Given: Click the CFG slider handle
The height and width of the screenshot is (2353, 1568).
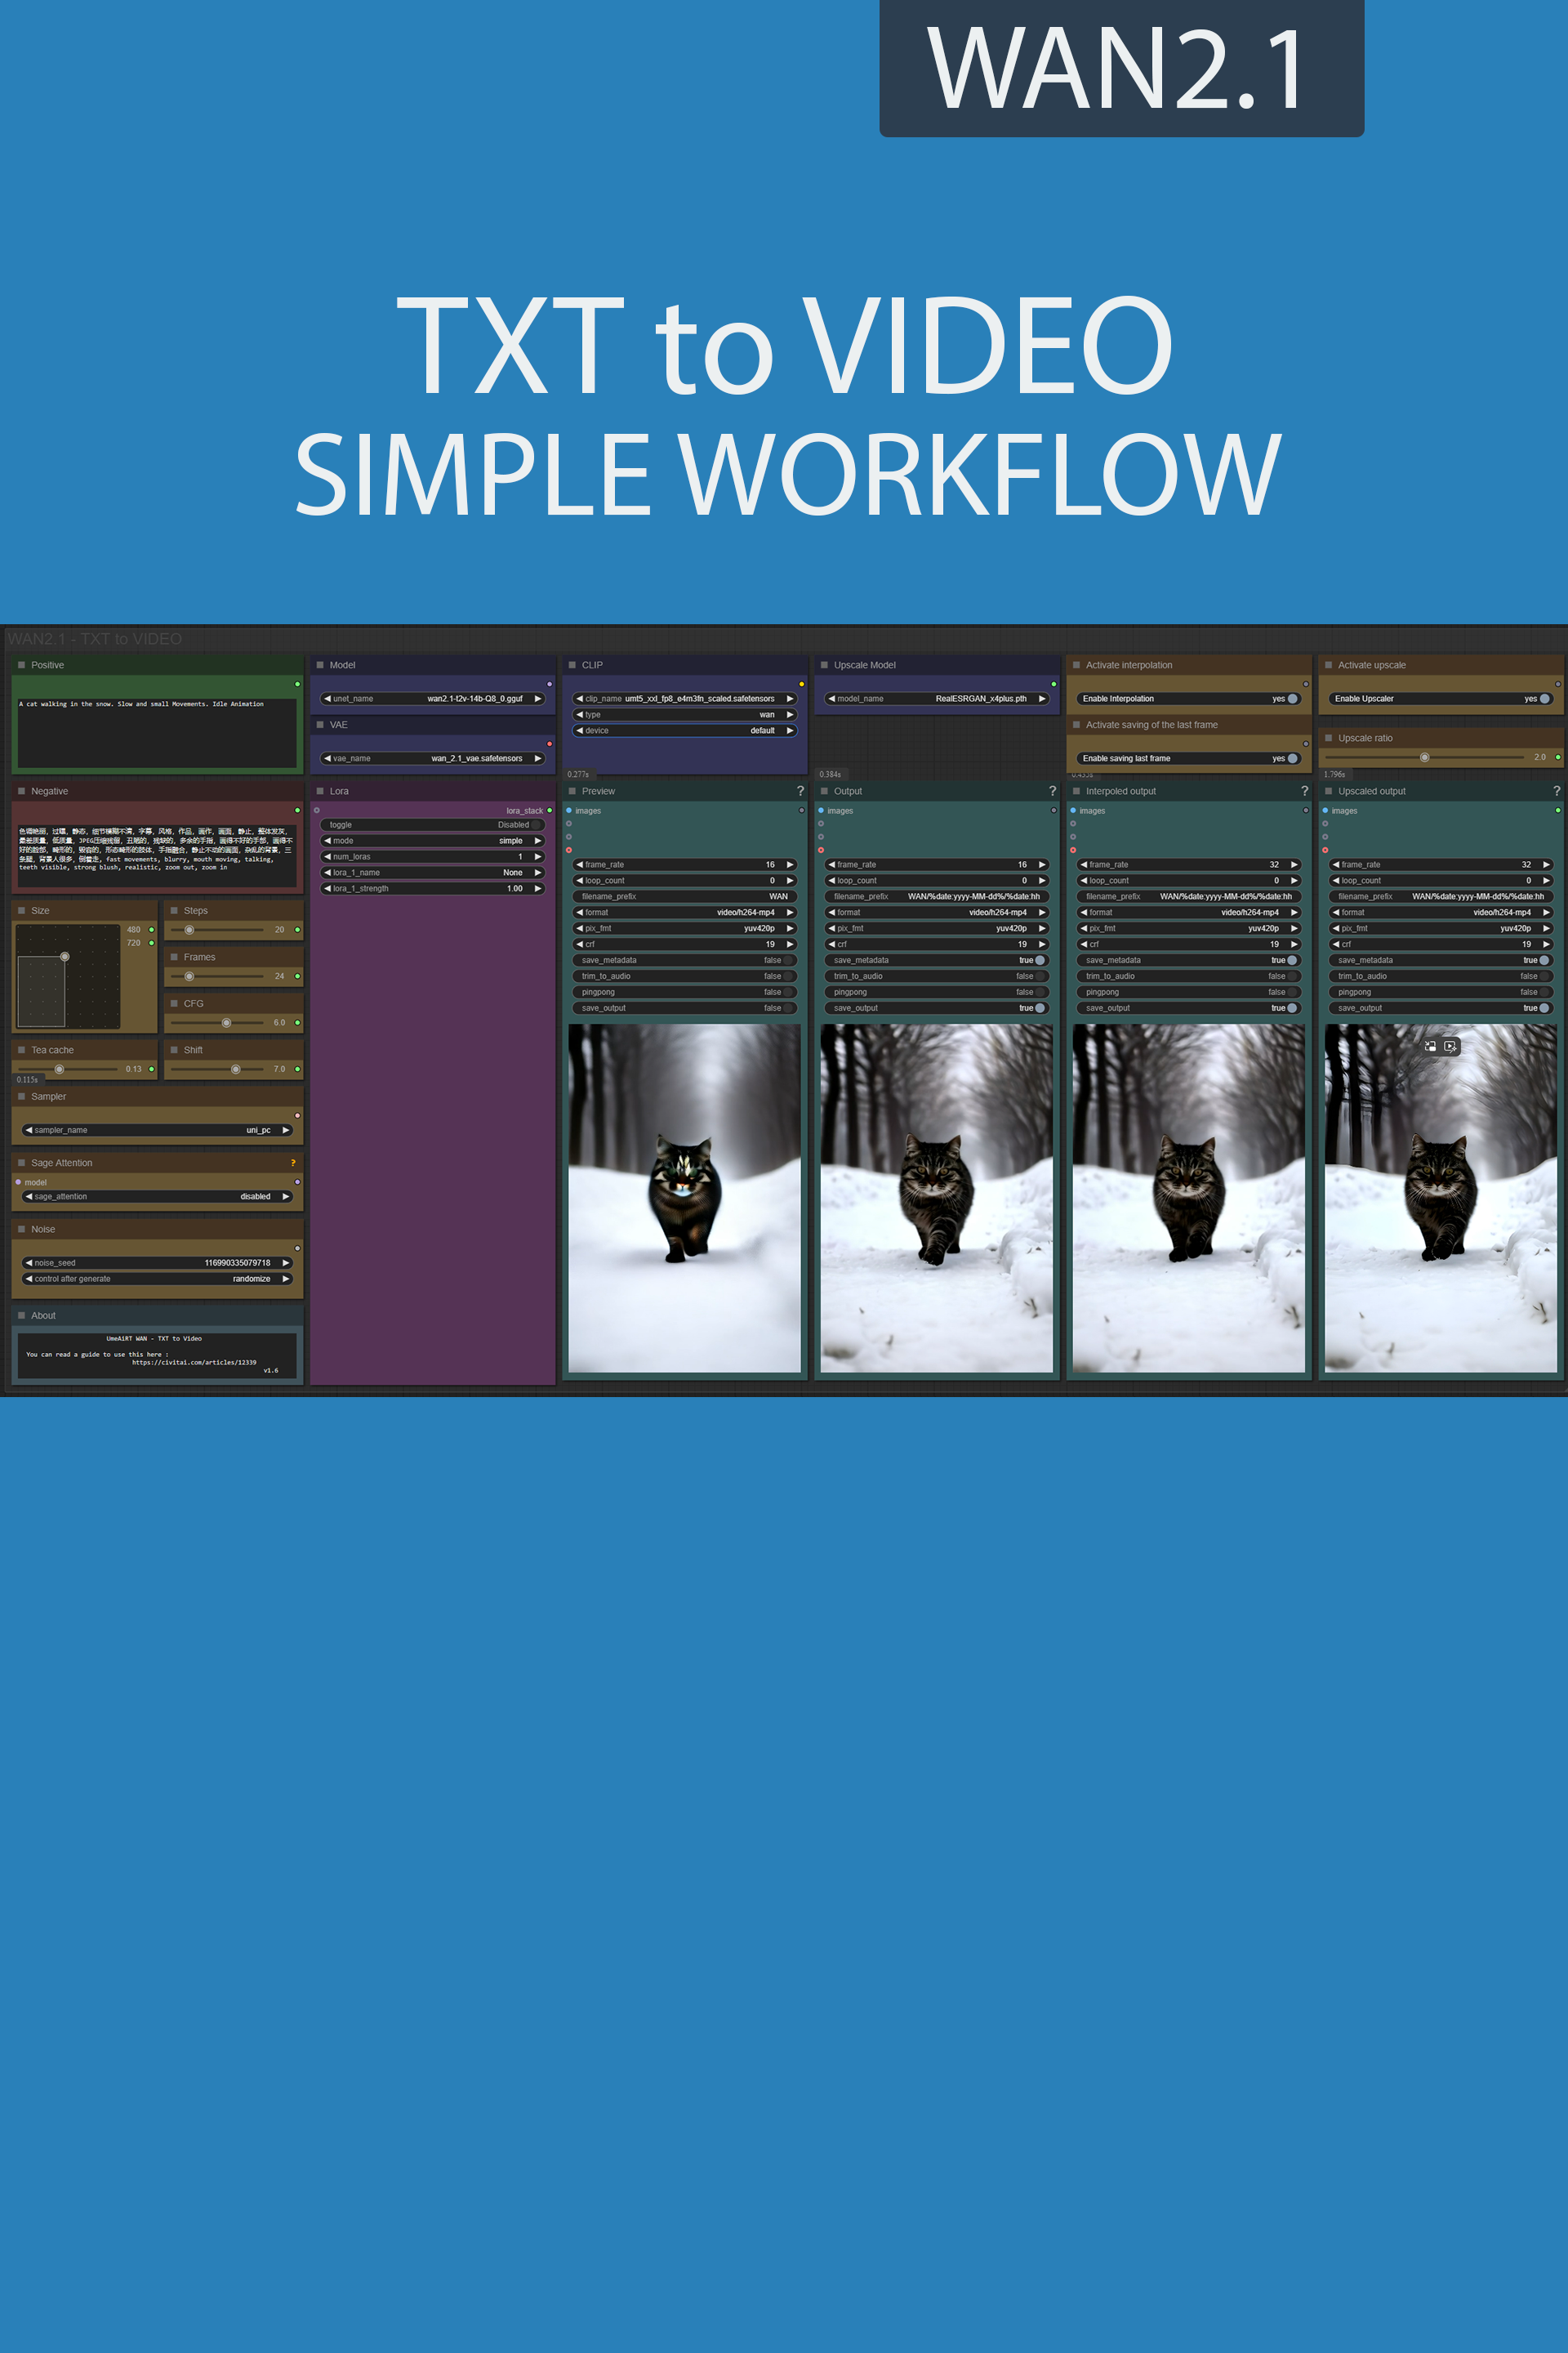Looking at the screenshot, I should [x=226, y=1022].
